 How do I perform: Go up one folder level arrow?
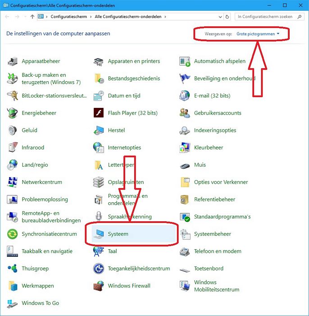[x=32, y=17]
